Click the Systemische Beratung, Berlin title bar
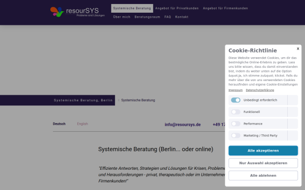Viewport: 305px width, 190px height. click(x=57, y=100)
